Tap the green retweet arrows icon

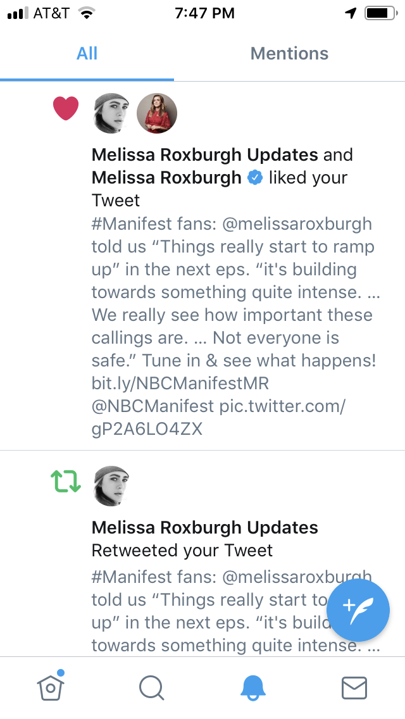click(66, 481)
